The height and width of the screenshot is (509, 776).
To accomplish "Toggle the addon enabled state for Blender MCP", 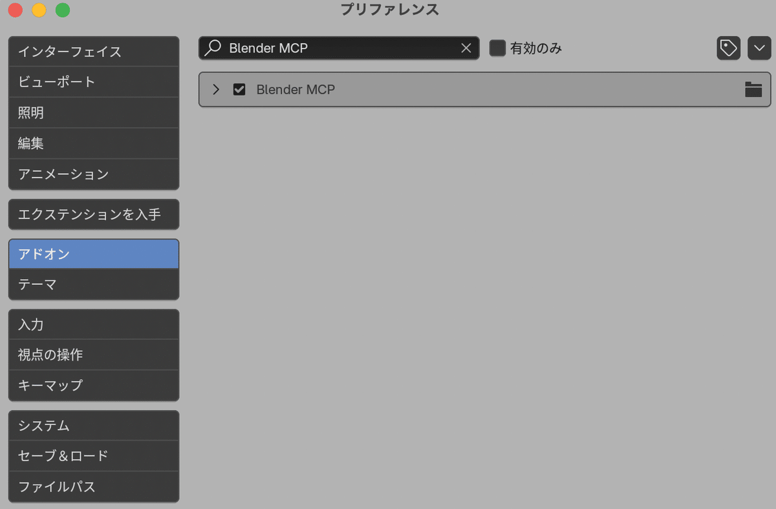I will pyautogui.click(x=239, y=89).
